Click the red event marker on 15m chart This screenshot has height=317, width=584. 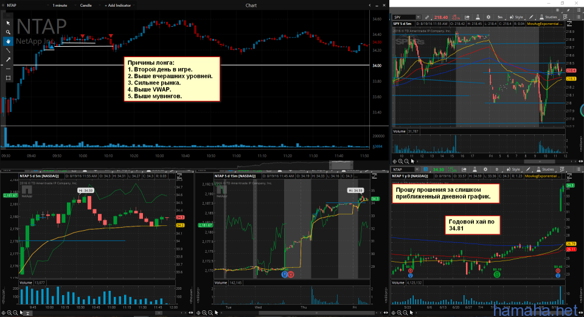[x=291, y=274]
